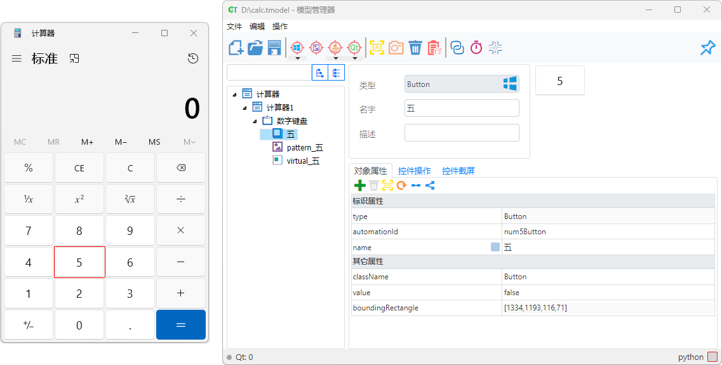The image size is (722, 365).
Task: Open dropdown arrow under Java spy icon
Action: [336, 58]
